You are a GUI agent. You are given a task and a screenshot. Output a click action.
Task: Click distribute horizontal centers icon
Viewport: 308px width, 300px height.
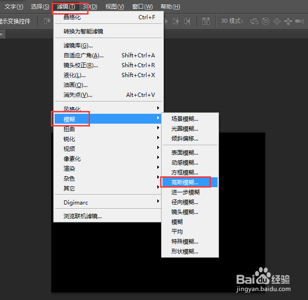coord(176,21)
